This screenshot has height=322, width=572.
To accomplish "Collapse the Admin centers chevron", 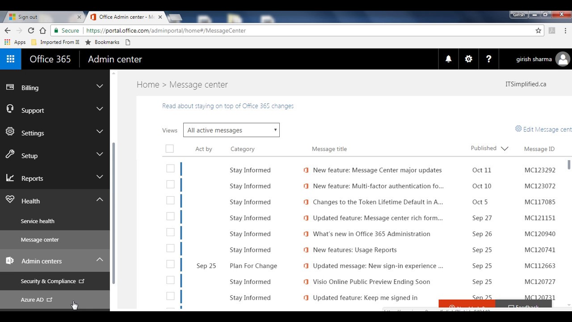I will 100,259.
